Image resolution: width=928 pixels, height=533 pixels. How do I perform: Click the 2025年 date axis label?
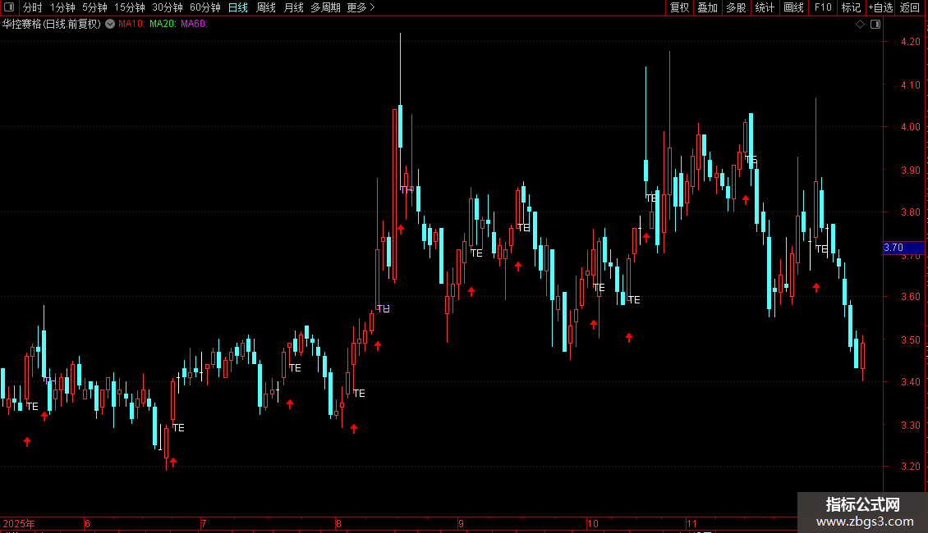point(19,523)
